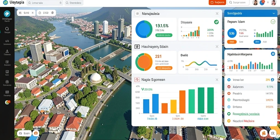The height and width of the screenshot is (140, 280).
Task: Open the Roasgkinaiz yaonlcia list item
Action: tap(246, 114)
